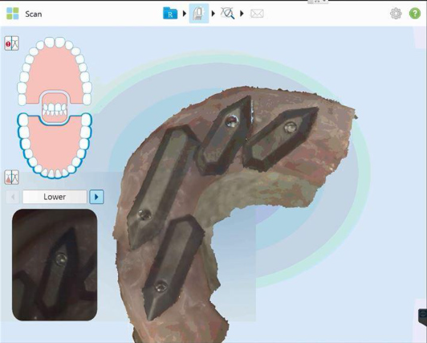Open the Rx folder step icon
Image resolution: width=427 pixels, height=343 pixels.
170,14
